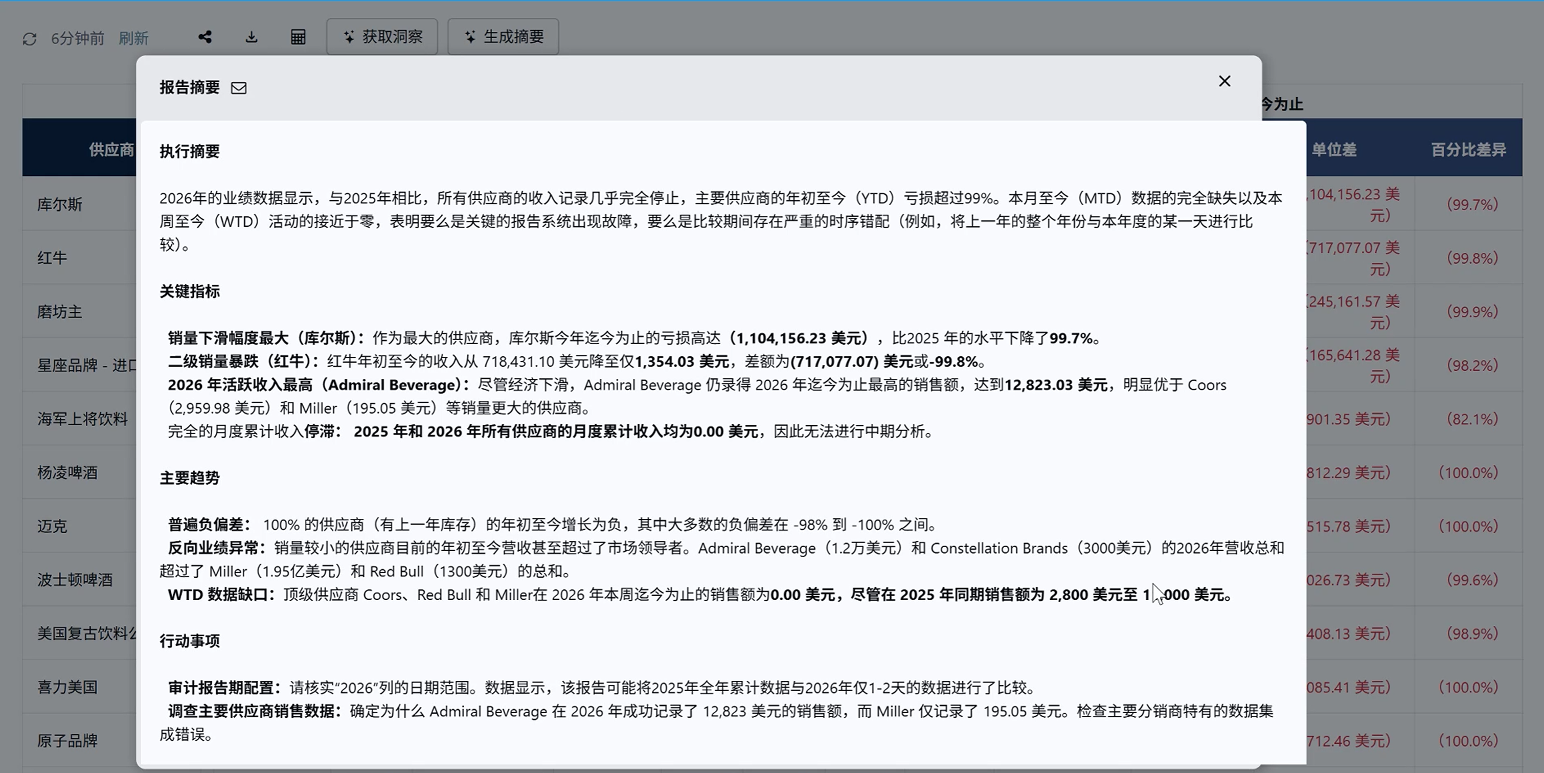The width and height of the screenshot is (1544, 773).
Task: Click the 主要趋势 heading in summary
Action: [189, 478]
